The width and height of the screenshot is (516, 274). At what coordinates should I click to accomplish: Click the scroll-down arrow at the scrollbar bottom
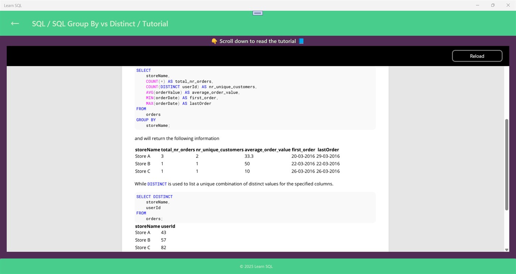[x=506, y=250]
